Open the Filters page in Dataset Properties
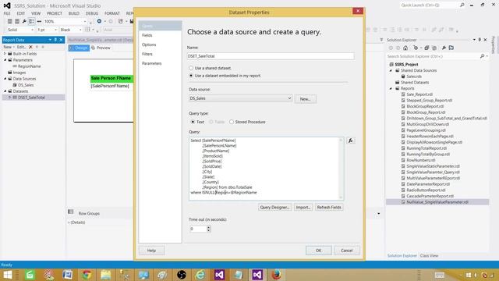Image resolution: width=499 pixels, height=281 pixels. pyautogui.click(x=147, y=54)
